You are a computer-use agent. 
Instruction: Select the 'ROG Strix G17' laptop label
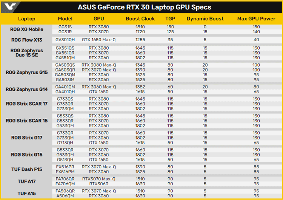[27, 138]
